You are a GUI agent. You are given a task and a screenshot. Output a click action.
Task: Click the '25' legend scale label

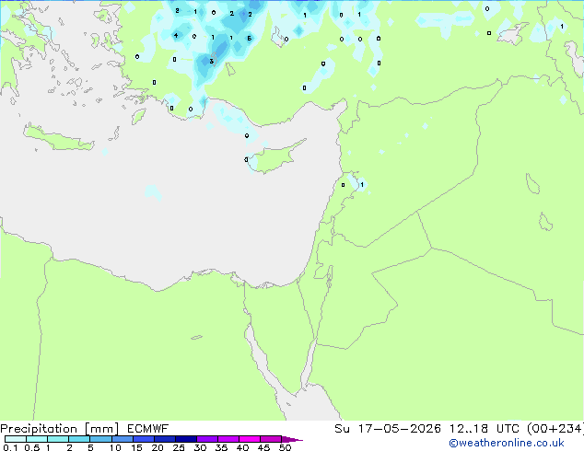click(179, 447)
